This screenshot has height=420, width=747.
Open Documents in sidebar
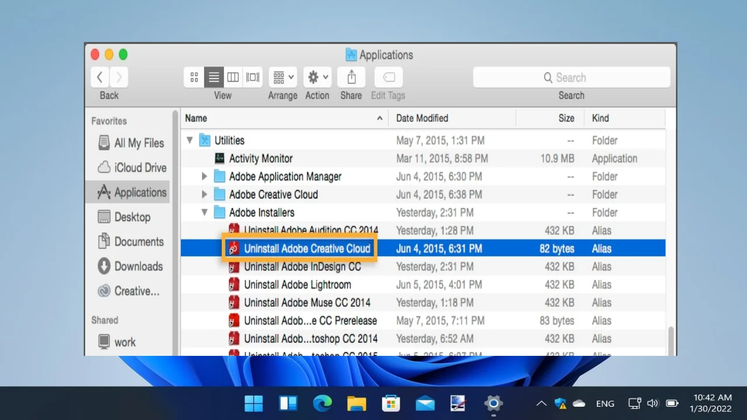131,242
